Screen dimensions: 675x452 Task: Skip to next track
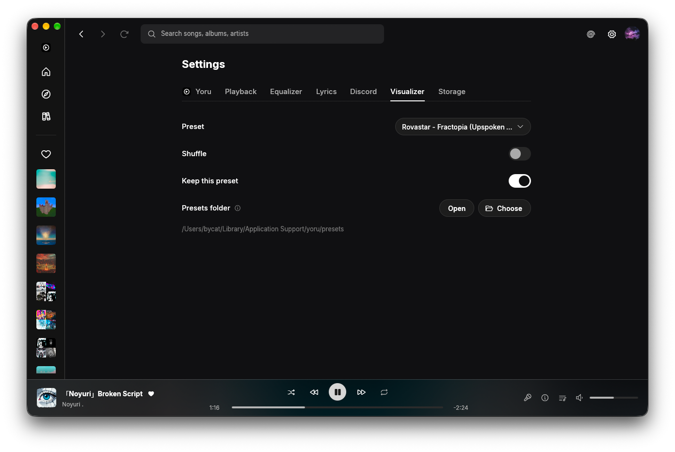[361, 392]
